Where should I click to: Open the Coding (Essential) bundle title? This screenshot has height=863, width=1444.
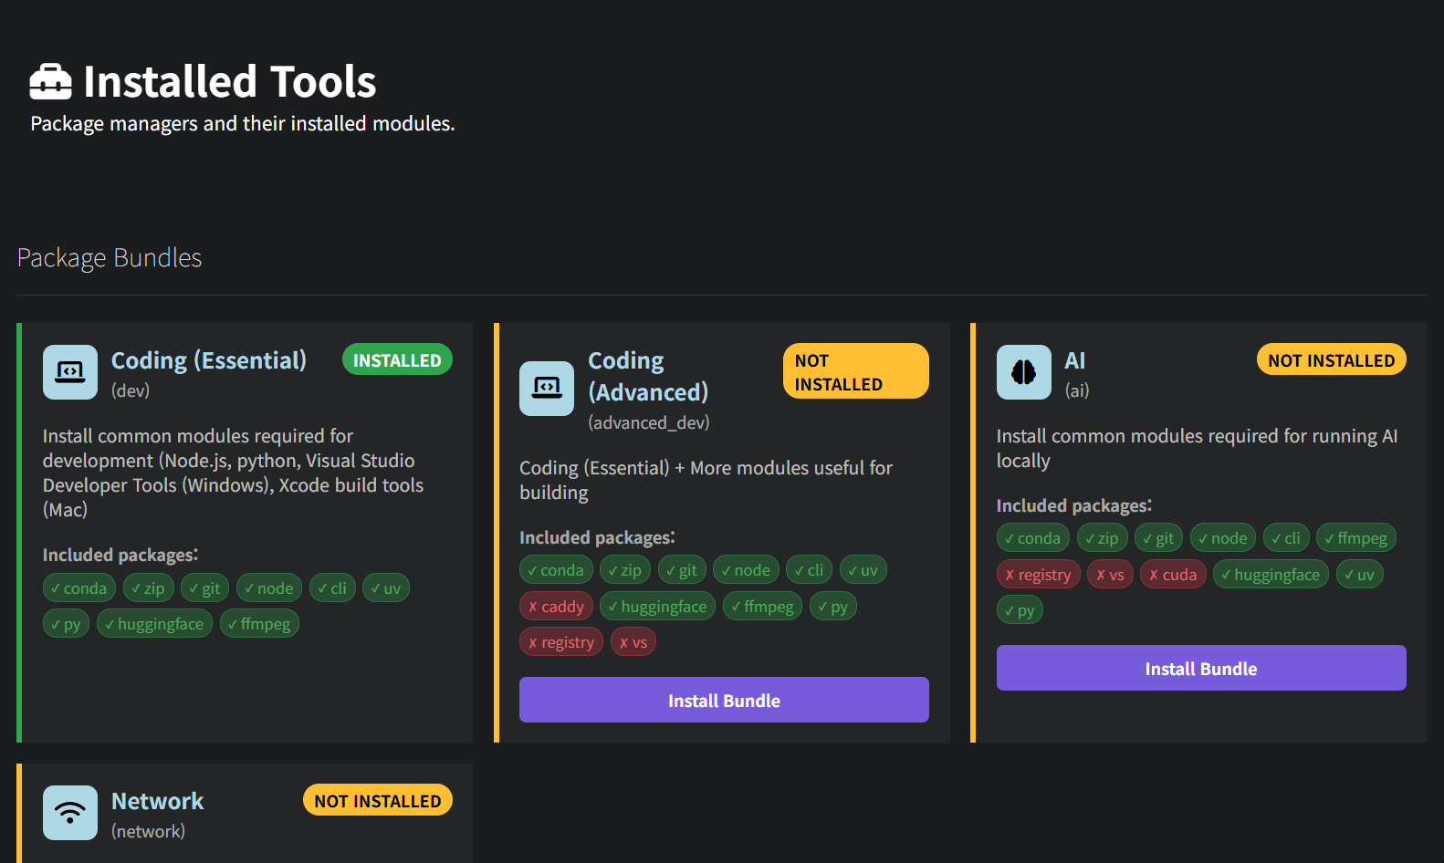coord(209,360)
